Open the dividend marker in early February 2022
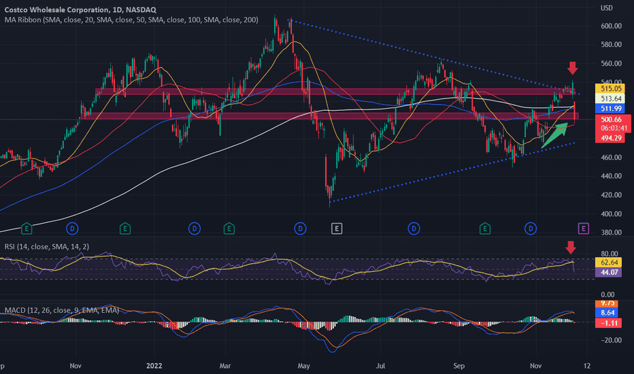 click(194, 229)
